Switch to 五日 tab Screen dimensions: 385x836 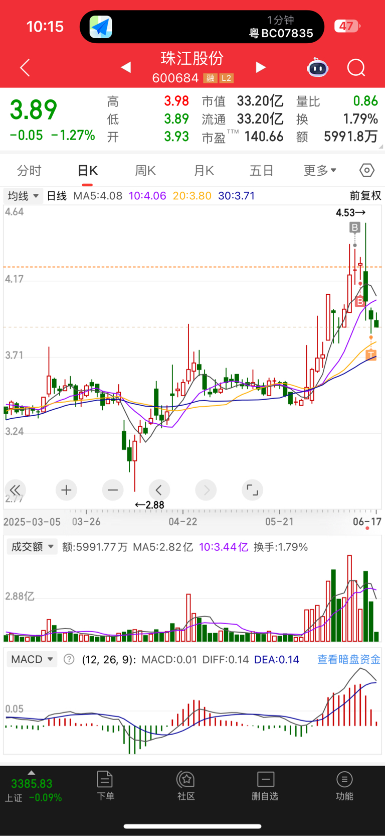262,171
